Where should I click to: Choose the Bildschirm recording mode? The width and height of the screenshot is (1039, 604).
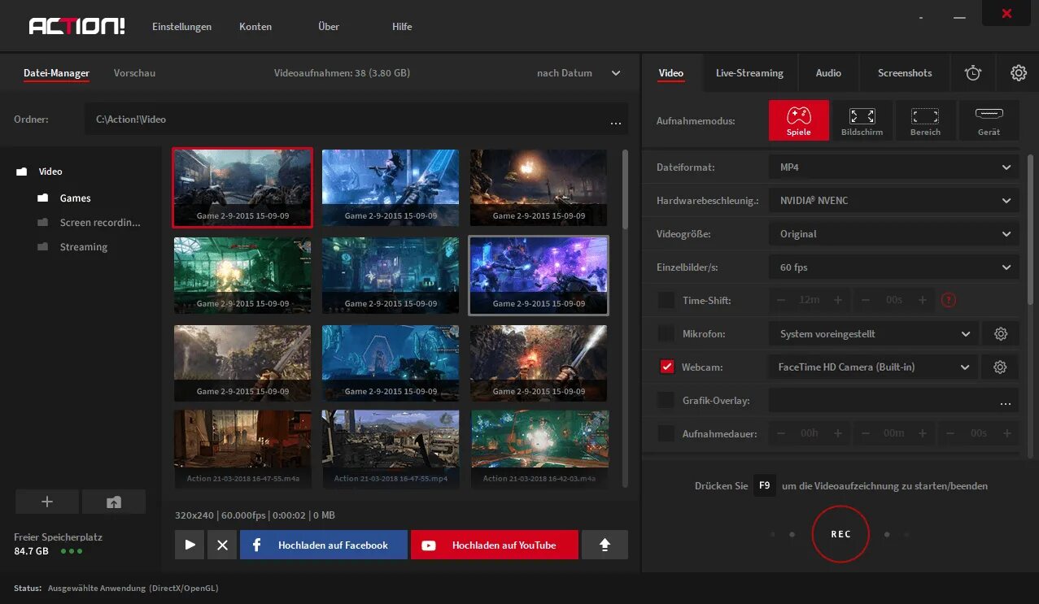tap(862, 120)
